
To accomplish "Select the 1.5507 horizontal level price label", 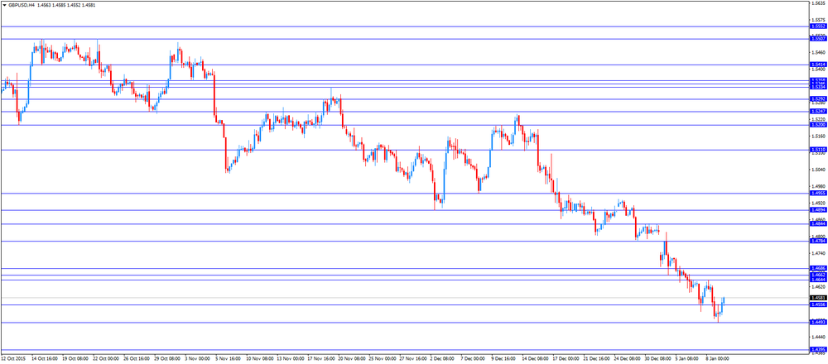I will [818, 39].
